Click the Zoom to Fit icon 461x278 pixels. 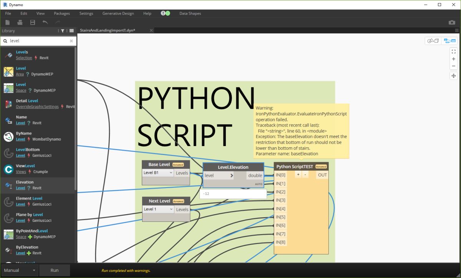point(454,52)
